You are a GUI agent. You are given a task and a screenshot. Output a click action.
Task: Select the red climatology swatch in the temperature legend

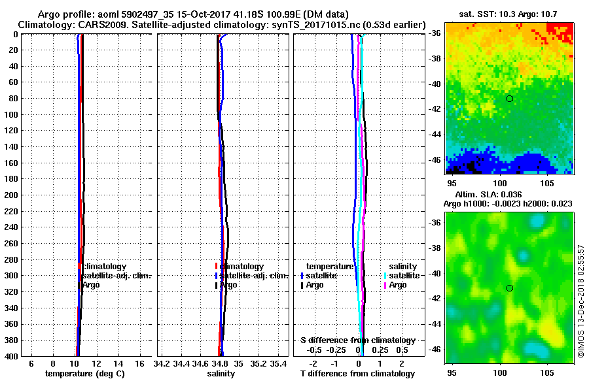(79, 266)
